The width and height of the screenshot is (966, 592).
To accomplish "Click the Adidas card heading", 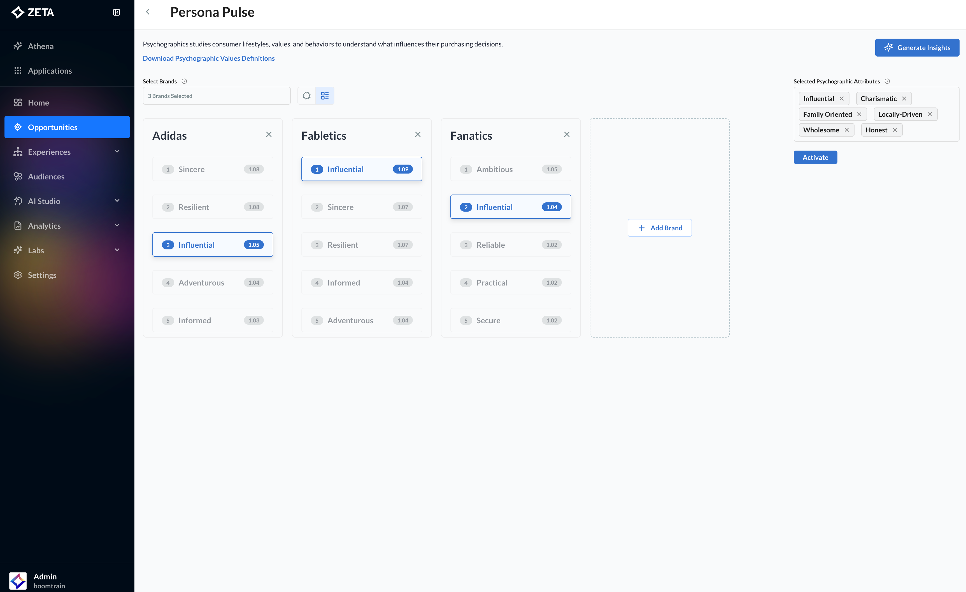I will tap(170, 135).
